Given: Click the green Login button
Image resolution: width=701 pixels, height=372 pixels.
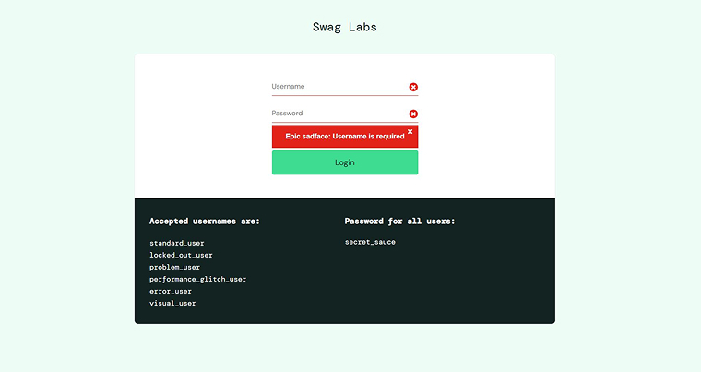Looking at the screenshot, I should [345, 162].
